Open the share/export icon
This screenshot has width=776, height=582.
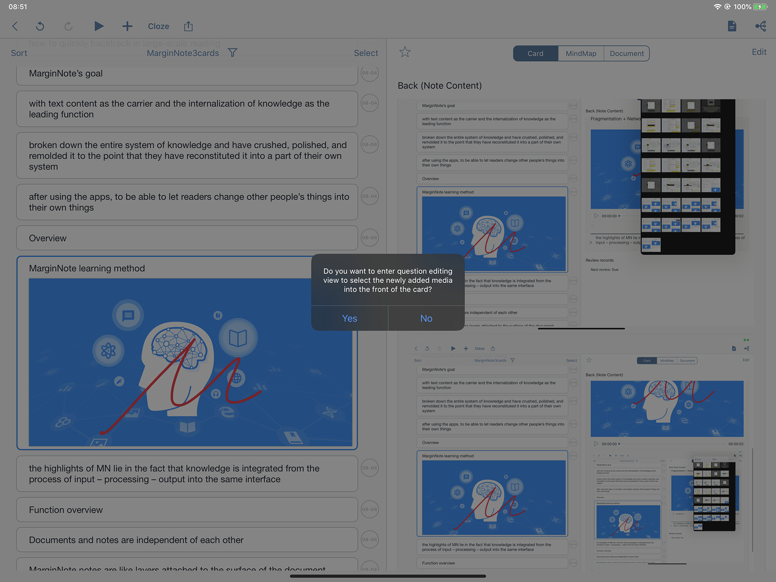pos(188,26)
